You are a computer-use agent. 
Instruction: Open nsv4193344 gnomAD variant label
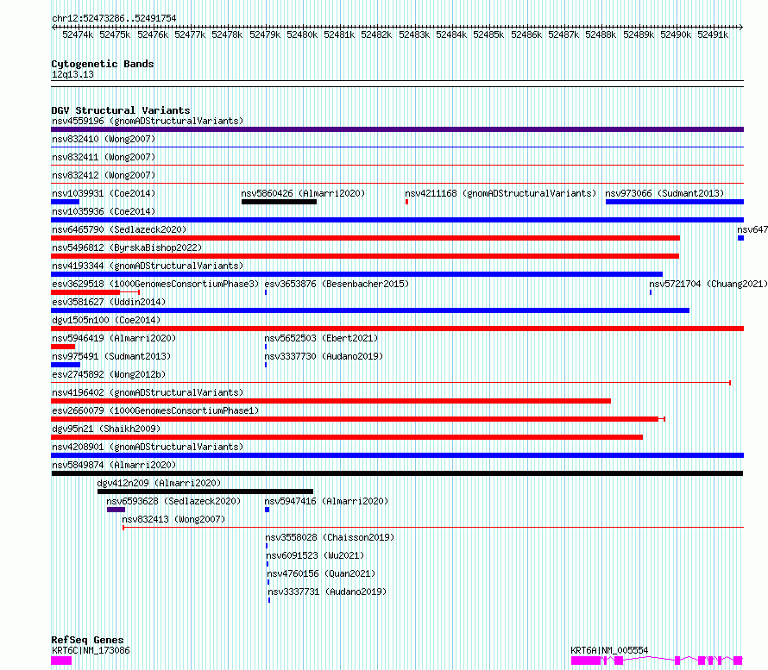pyautogui.click(x=148, y=266)
